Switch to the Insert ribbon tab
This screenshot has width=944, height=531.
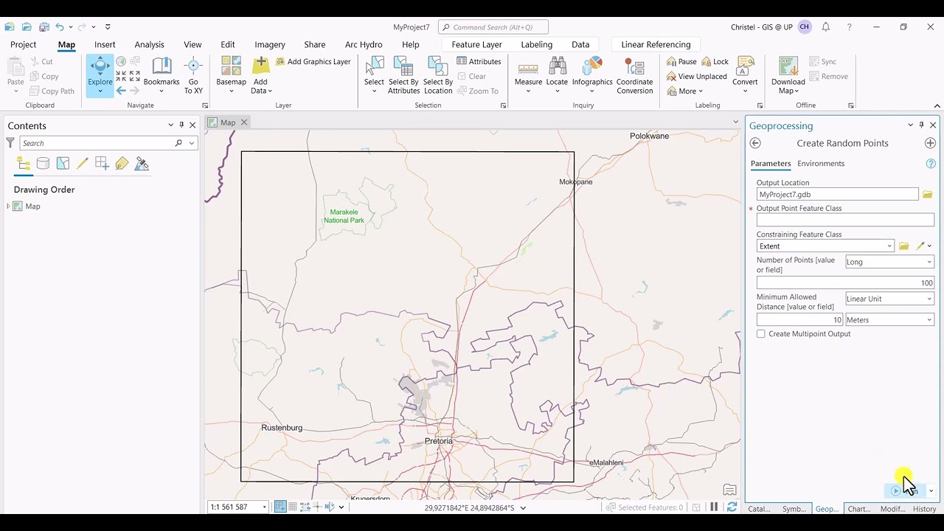pos(105,44)
